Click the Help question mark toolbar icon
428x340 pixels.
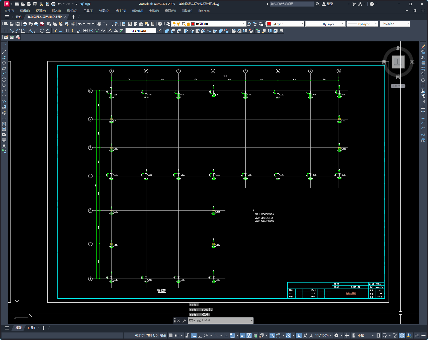[x=160, y=24]
